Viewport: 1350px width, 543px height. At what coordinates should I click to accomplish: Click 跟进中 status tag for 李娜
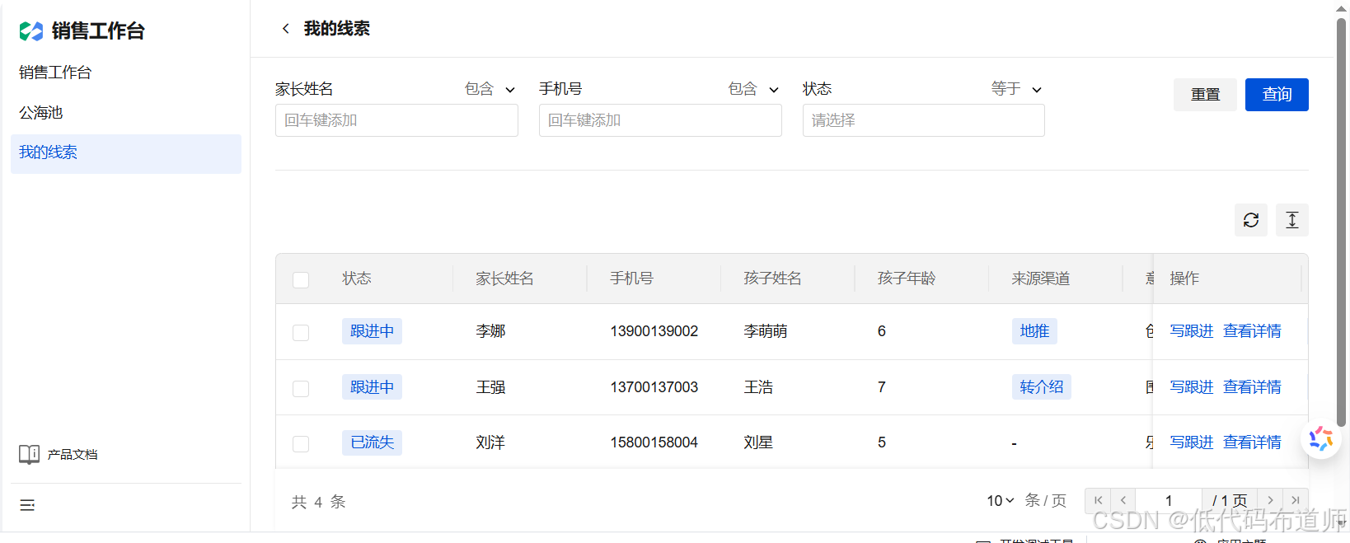[372, 331]
